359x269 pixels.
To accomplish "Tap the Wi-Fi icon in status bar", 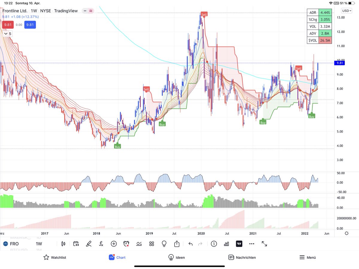I will (x=330, y=3).
